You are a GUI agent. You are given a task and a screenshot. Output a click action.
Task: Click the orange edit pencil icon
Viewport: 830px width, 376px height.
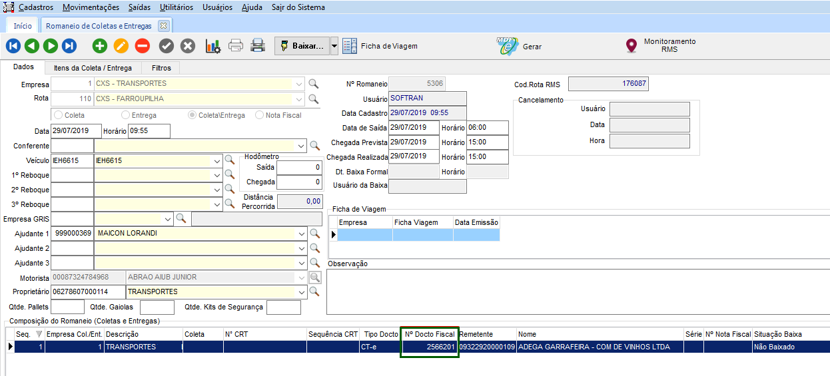point(121,46)
